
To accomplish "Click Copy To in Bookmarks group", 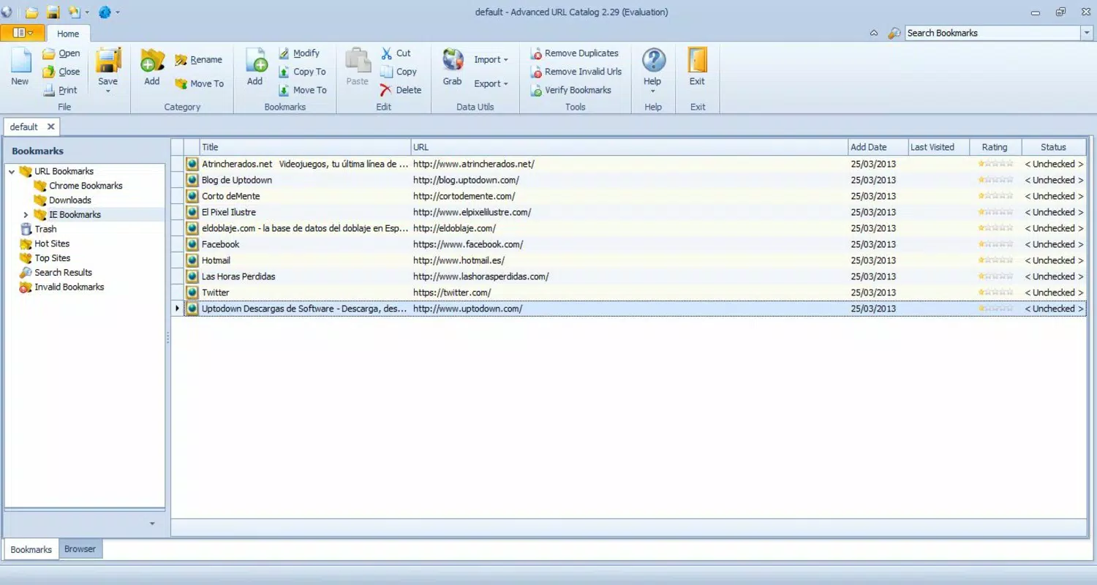I will tap(302, 72).
